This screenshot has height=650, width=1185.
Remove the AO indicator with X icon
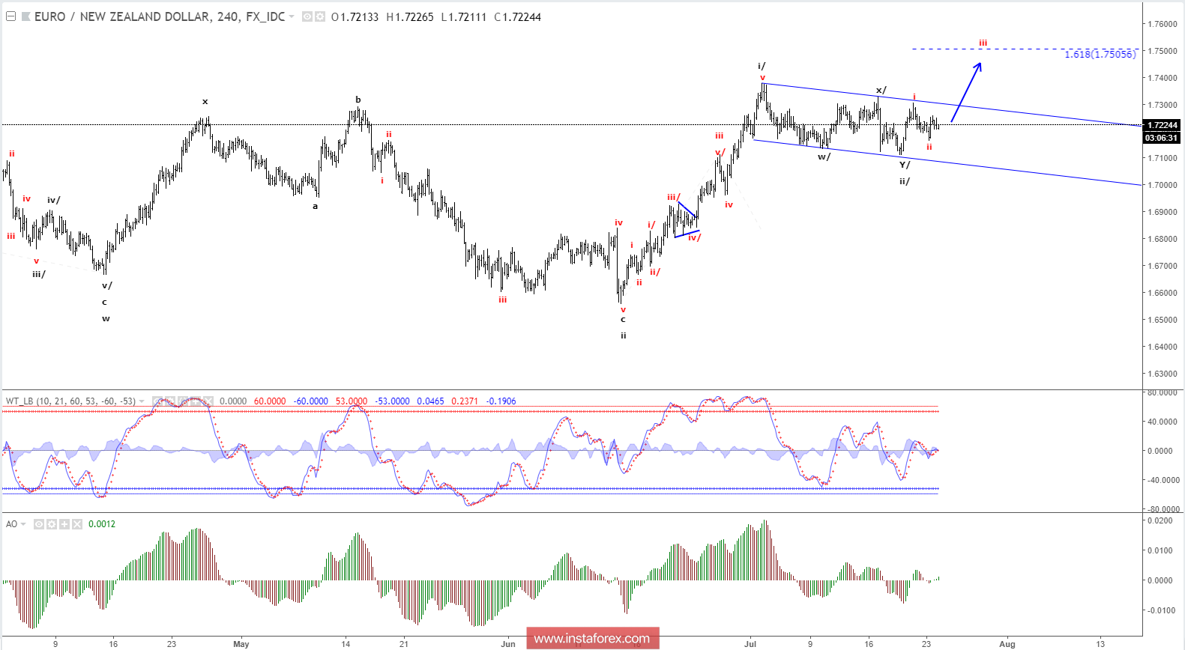pos(77,524)
